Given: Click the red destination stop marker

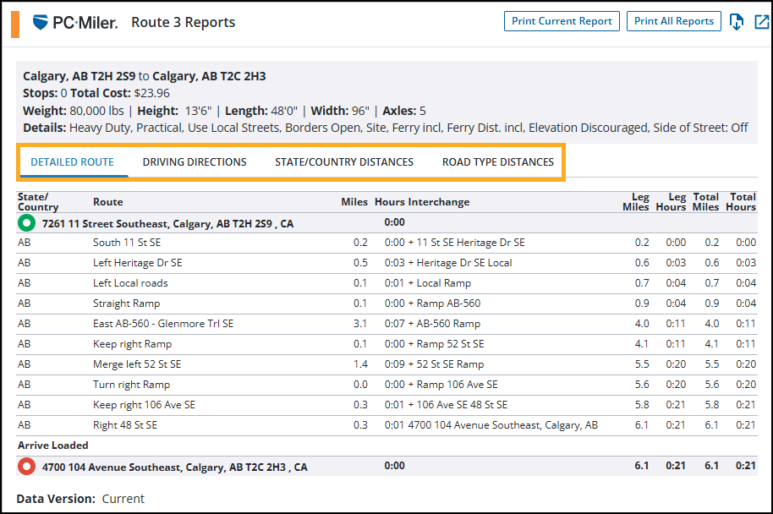Looking at the screenshot, I should 26,466.
